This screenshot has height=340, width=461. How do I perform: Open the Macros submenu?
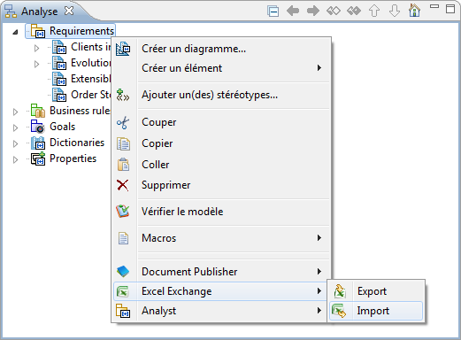point(221,238)
